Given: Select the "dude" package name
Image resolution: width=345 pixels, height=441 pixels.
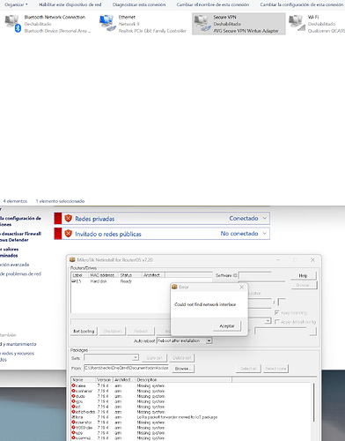Looking at the screenshot, I should pos(80,396).
